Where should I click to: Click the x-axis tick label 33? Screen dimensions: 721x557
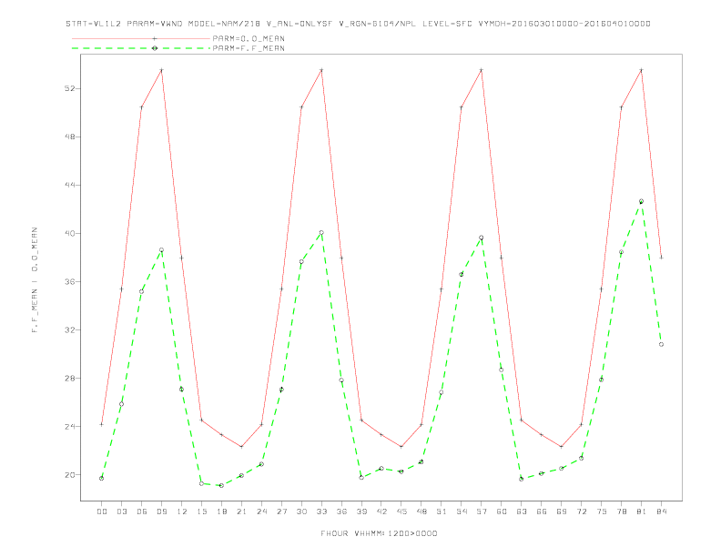[321, 511]
